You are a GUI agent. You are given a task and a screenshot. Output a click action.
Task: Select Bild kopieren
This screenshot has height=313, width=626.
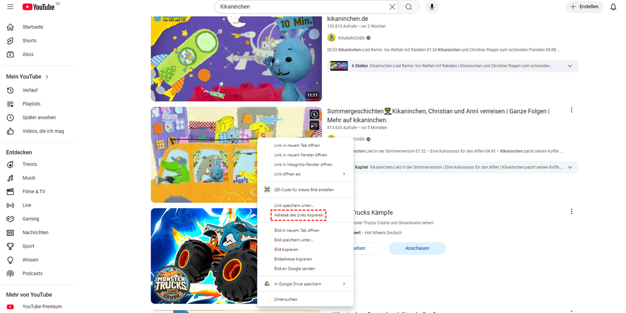[306, 249]
